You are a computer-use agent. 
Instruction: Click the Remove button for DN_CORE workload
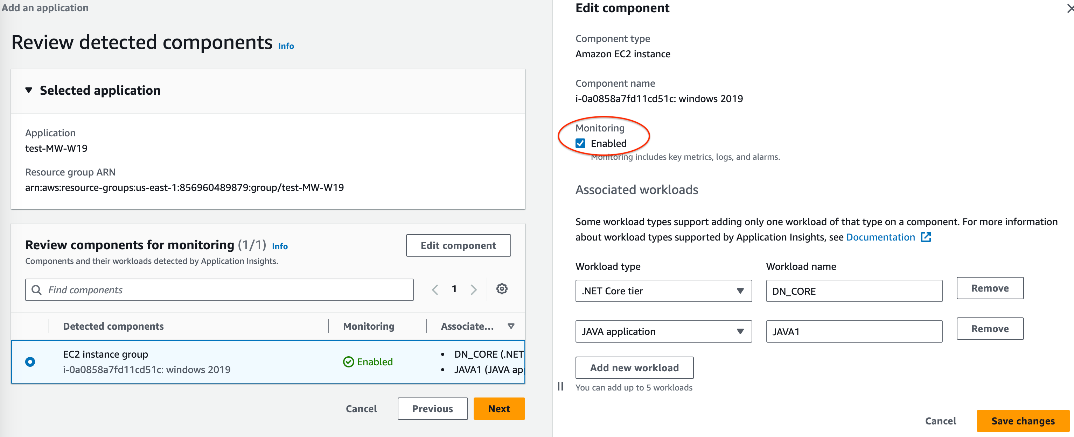(x=990, y=287)
